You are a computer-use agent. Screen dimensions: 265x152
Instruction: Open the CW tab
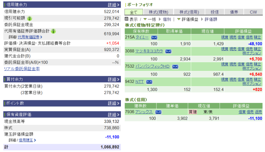tap(253, 12)
